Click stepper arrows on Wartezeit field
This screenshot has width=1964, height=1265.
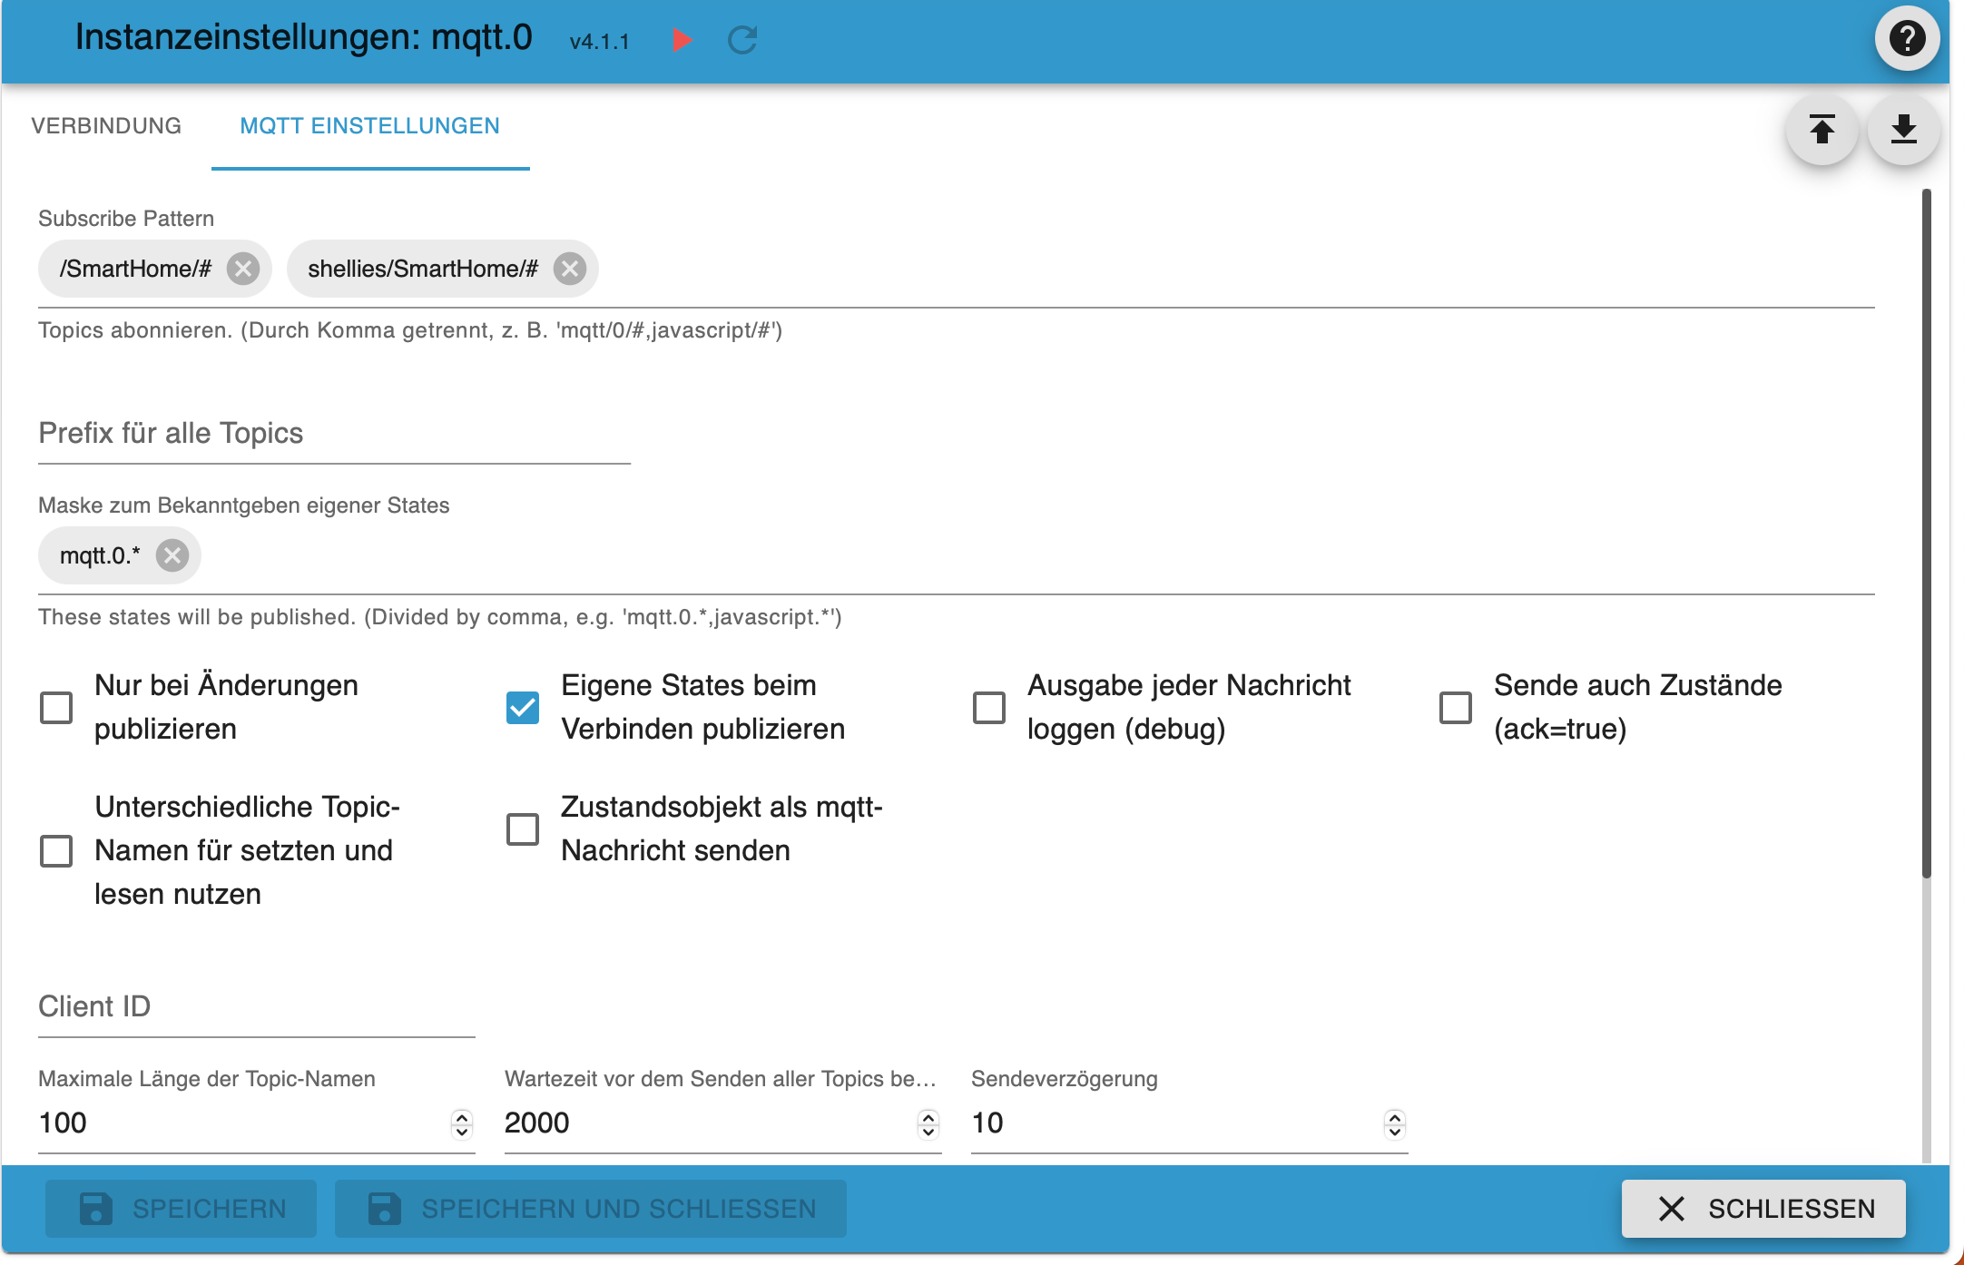coord(928,1123)
